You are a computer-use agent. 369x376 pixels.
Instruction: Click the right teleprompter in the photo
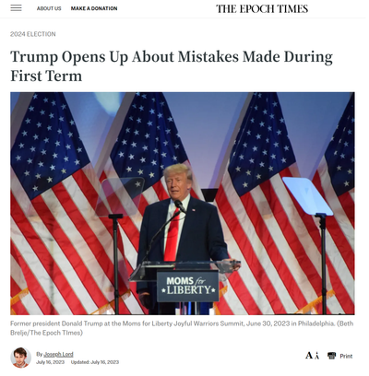(x=307, y=196)
